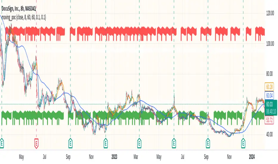Click the DocuSign, Inc. symbol title
Screen dimensions: 278x164
[x=18, y=8]
